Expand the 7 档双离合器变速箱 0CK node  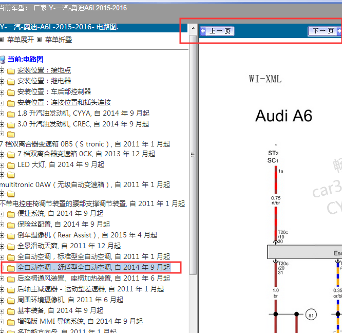click(x=2, y=154)
